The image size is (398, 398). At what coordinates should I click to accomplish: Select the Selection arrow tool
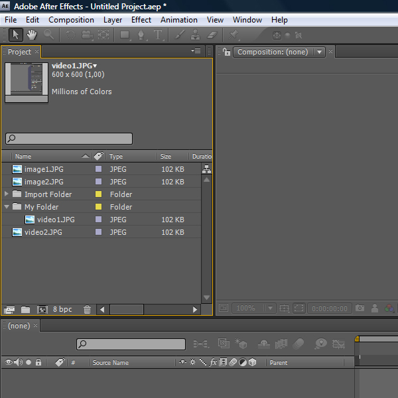click(16, 34)
